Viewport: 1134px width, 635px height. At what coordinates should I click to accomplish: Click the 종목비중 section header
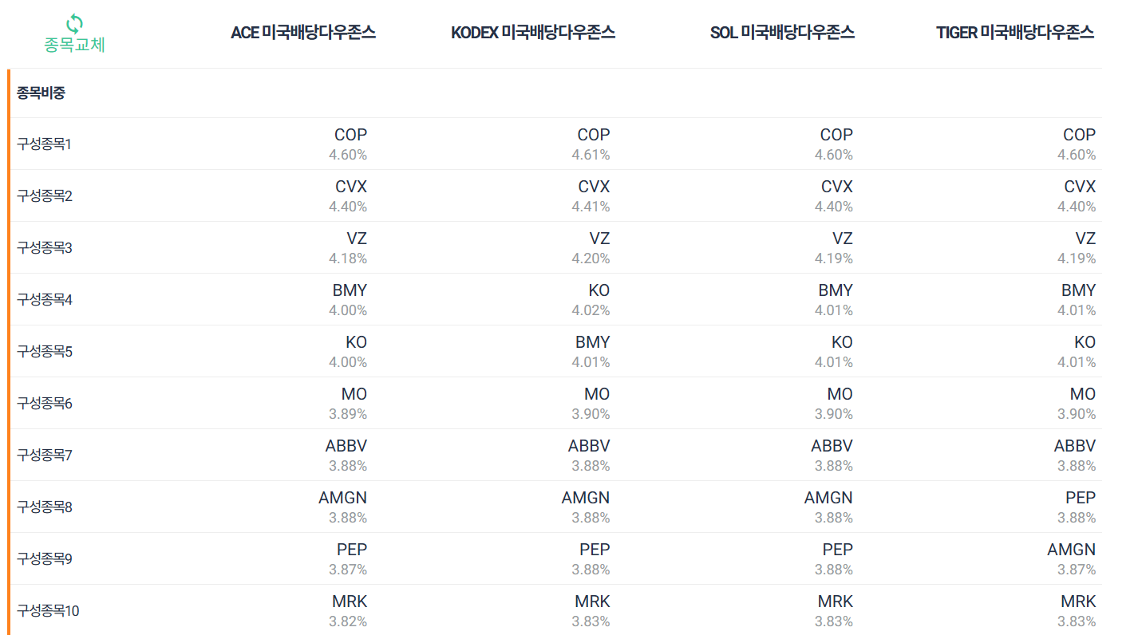click(39, 92)
